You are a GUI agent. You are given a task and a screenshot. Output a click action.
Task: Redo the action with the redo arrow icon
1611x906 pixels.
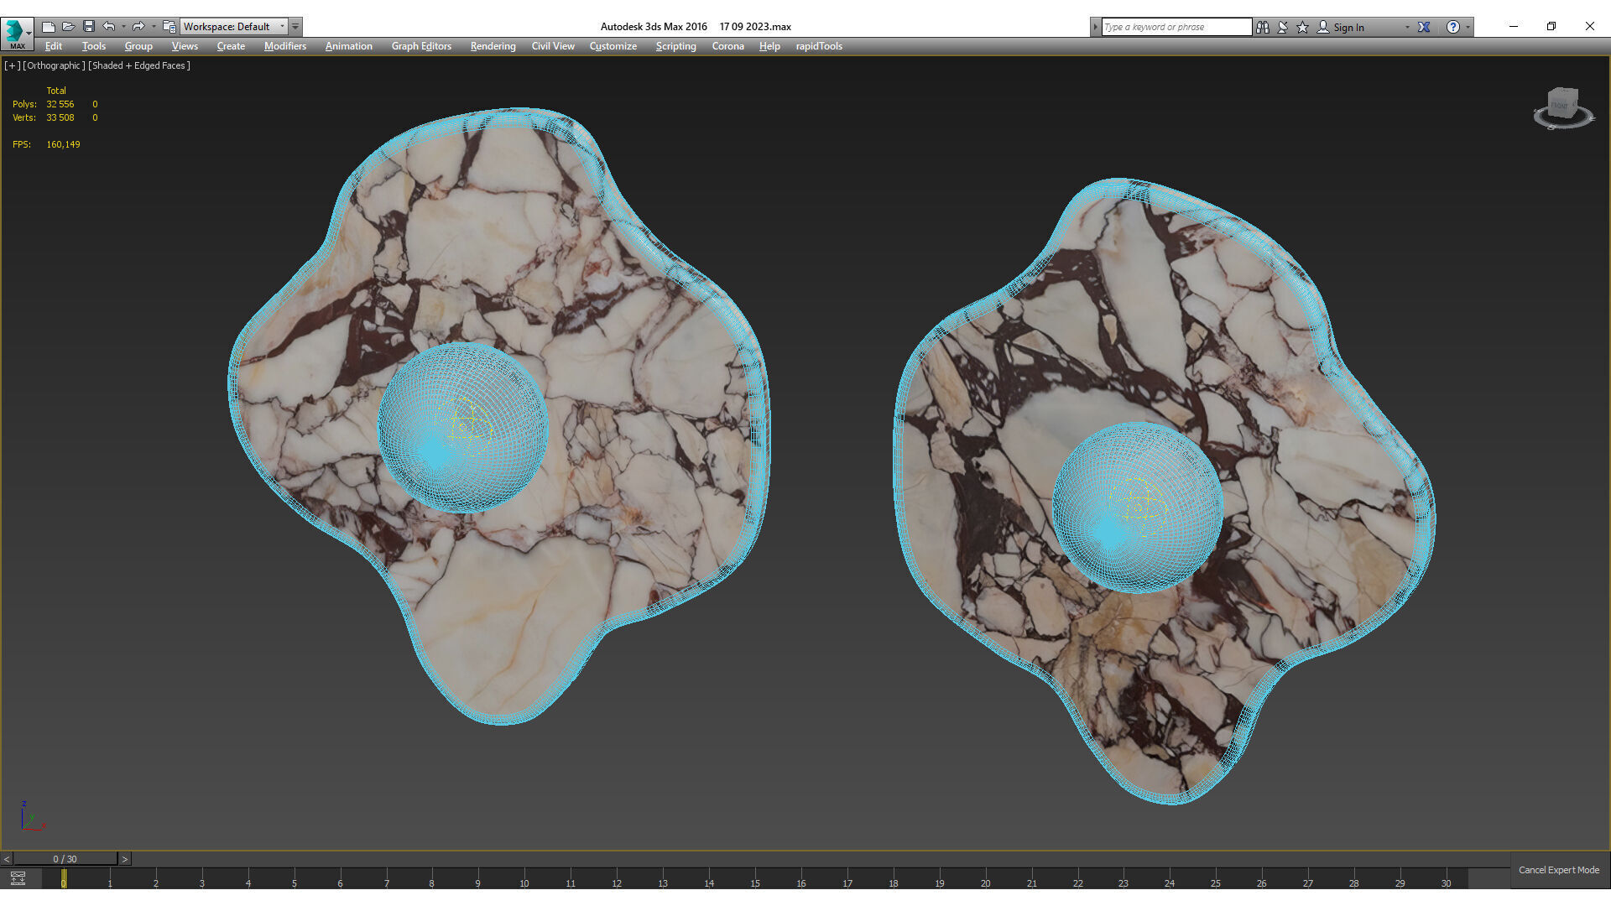point(138,27)
